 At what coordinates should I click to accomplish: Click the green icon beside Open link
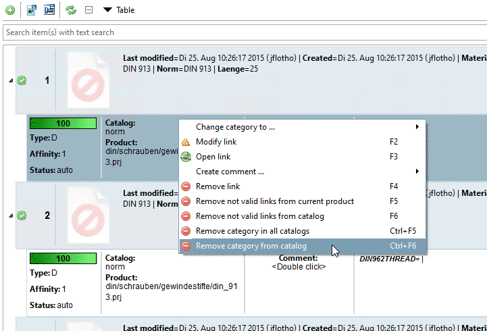pos(186,157)
